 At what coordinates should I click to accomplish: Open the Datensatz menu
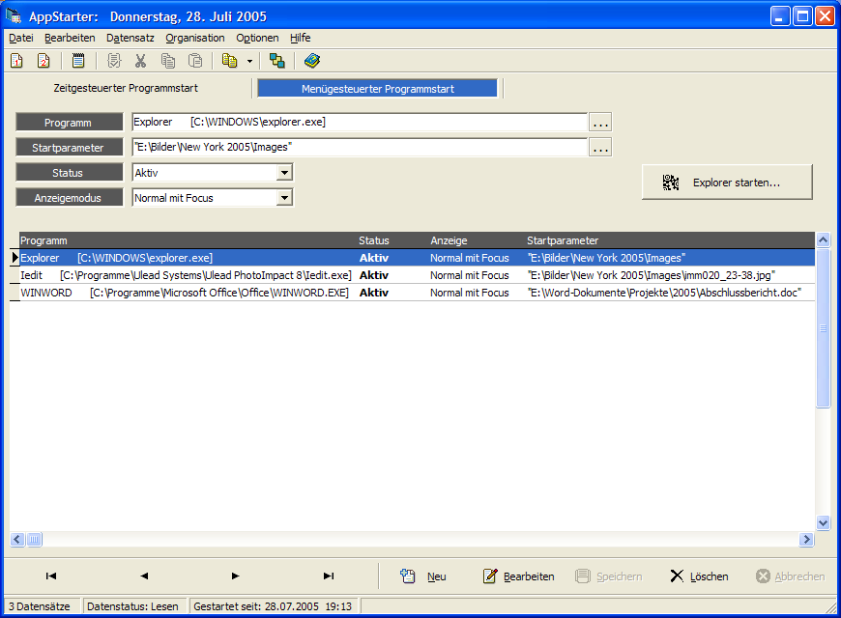click(x=130, y=38)
